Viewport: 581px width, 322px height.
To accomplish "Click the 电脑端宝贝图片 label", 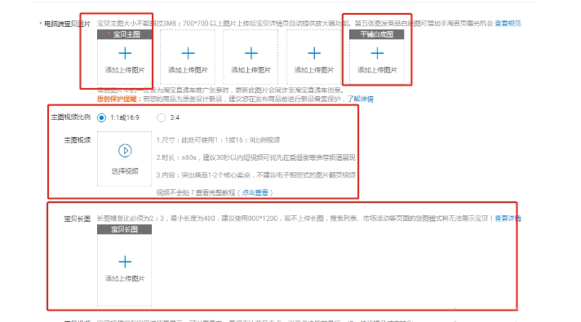I will coord(67,24).
